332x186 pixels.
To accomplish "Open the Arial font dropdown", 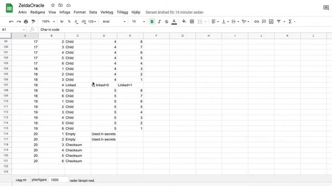I will point(114,22).
